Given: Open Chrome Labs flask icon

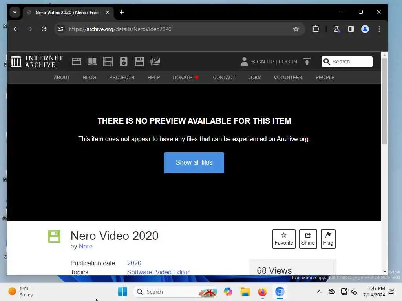Looking at the screenshot, I should 336,29.
